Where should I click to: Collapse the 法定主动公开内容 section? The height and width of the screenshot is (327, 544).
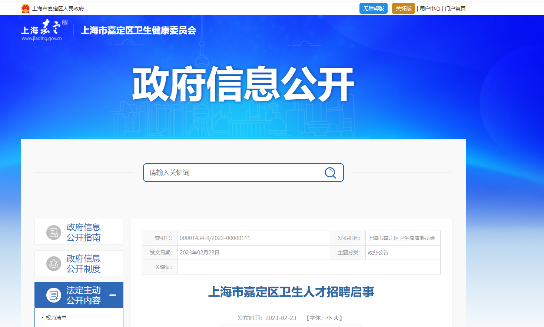(113, 295)
